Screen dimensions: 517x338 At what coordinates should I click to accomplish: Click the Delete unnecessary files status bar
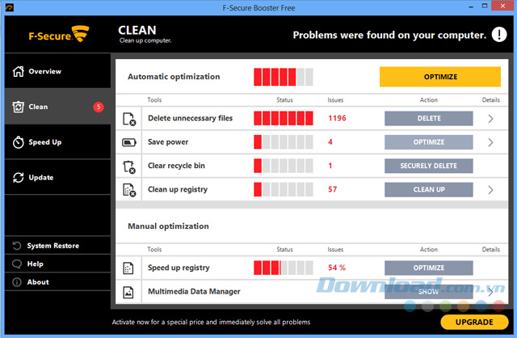tap(284, 118)
